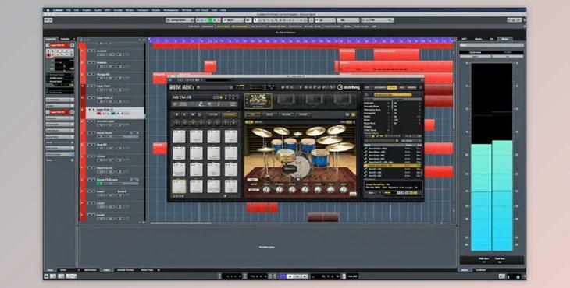
Task: Click the tempo field showing 140.000
Action: pos(352,276)
